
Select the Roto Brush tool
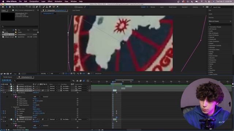pos(54,7)
